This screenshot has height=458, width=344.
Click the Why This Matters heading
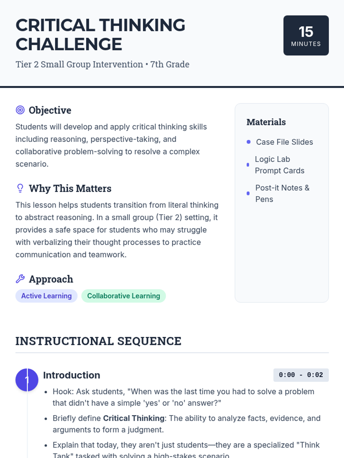point(70,189)
